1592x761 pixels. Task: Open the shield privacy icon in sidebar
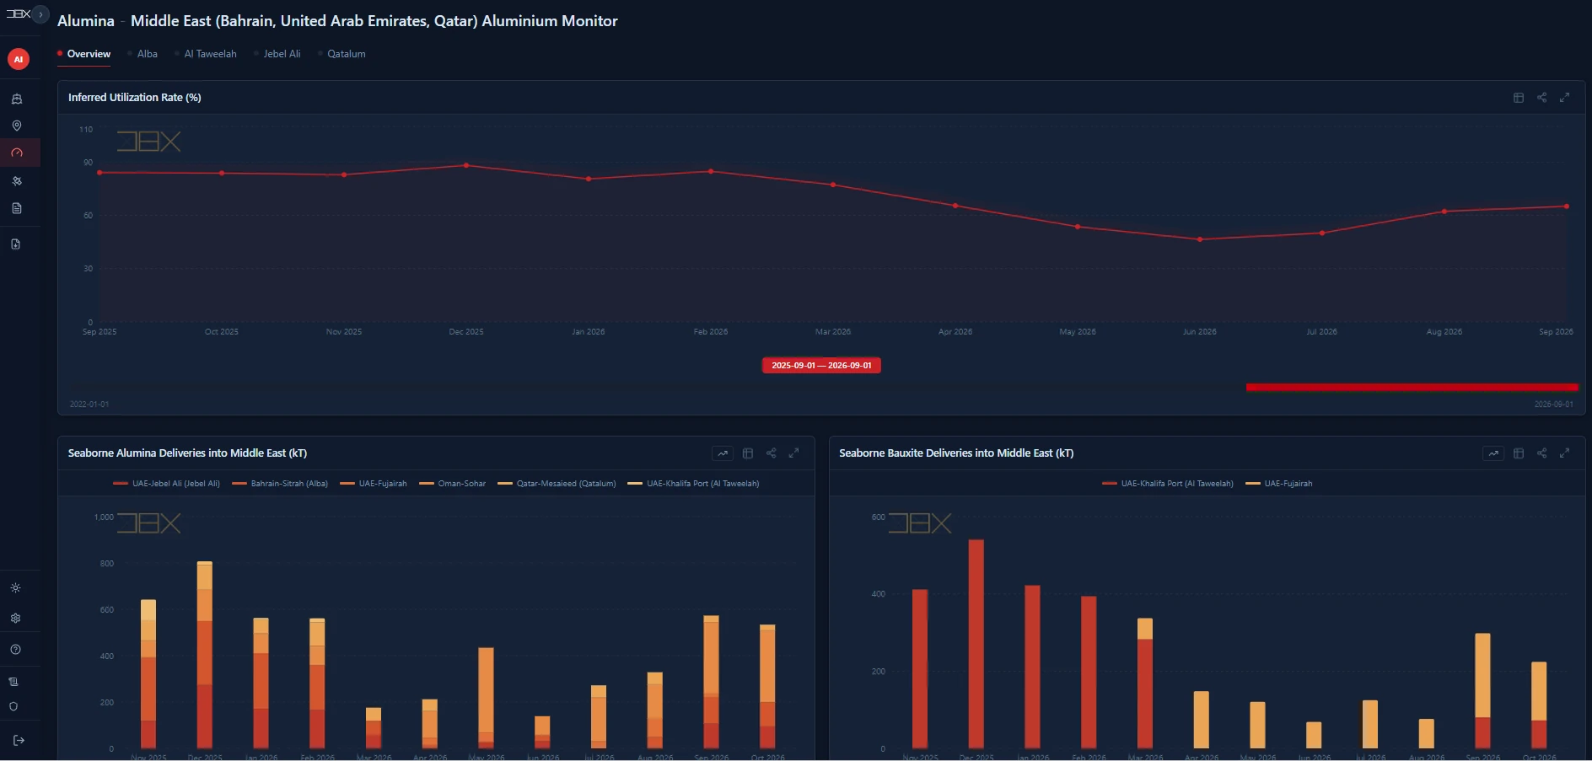[13, 707]
